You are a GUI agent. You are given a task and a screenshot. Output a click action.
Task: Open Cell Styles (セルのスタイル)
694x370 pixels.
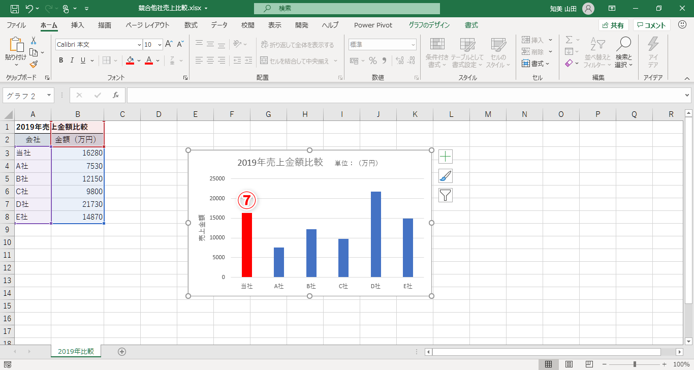(x=498, y=52)
